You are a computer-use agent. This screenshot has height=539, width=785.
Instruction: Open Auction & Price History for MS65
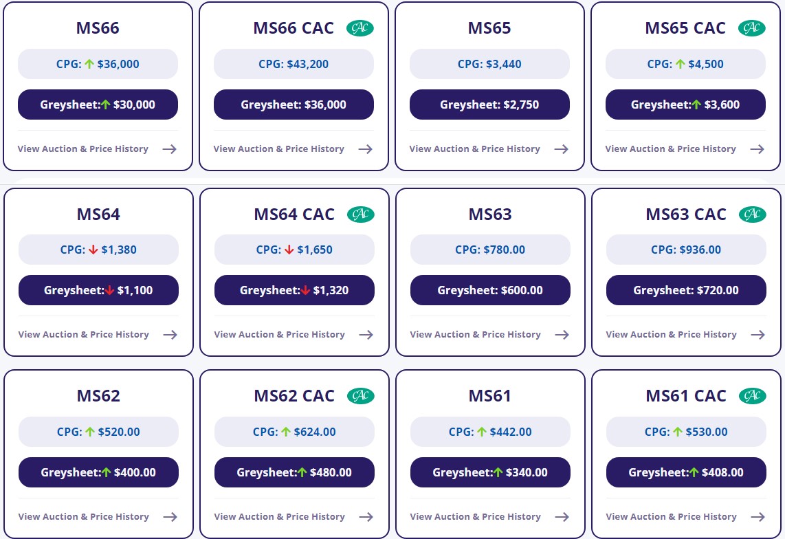pyautogui.click(x=474, y=149)
